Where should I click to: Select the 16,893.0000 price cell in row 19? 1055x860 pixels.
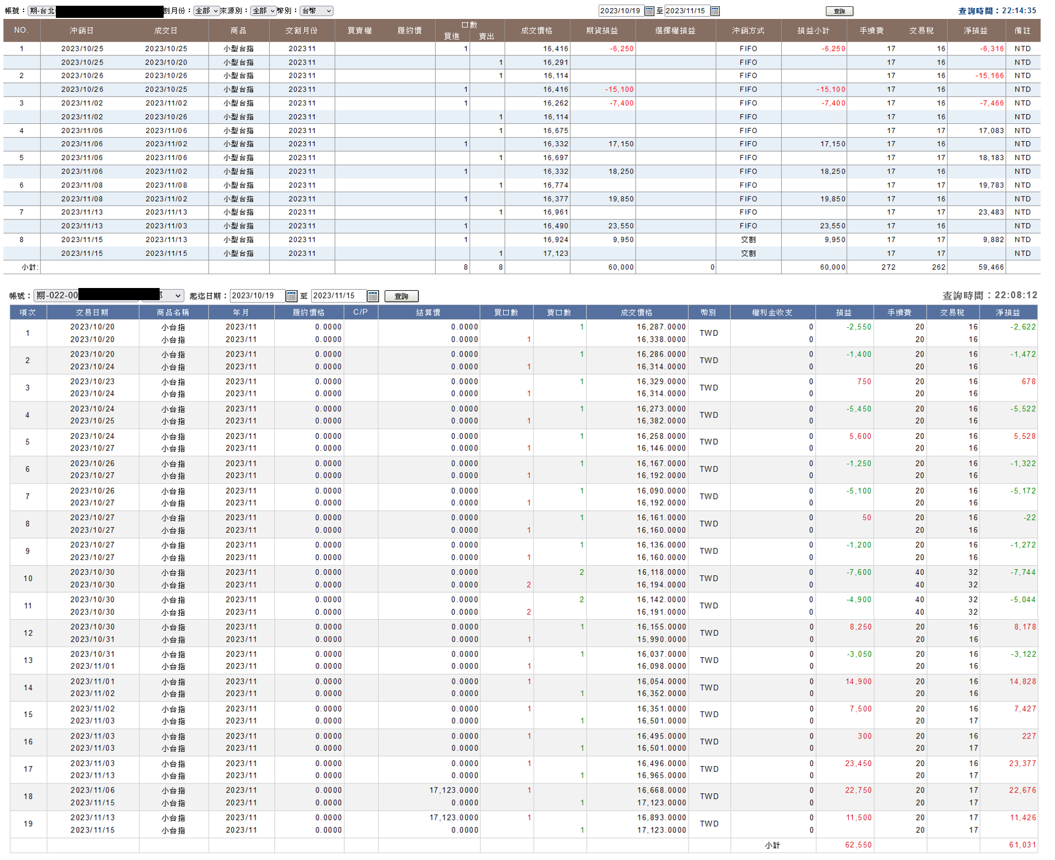point(661,818)
